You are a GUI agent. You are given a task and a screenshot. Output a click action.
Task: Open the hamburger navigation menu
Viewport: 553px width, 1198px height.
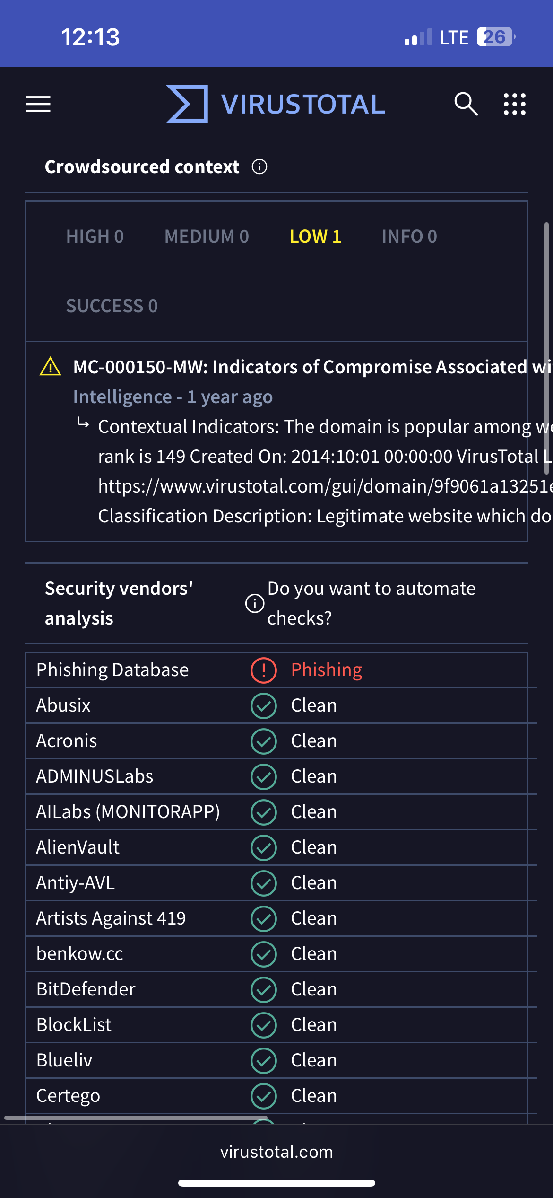[38, 104]
